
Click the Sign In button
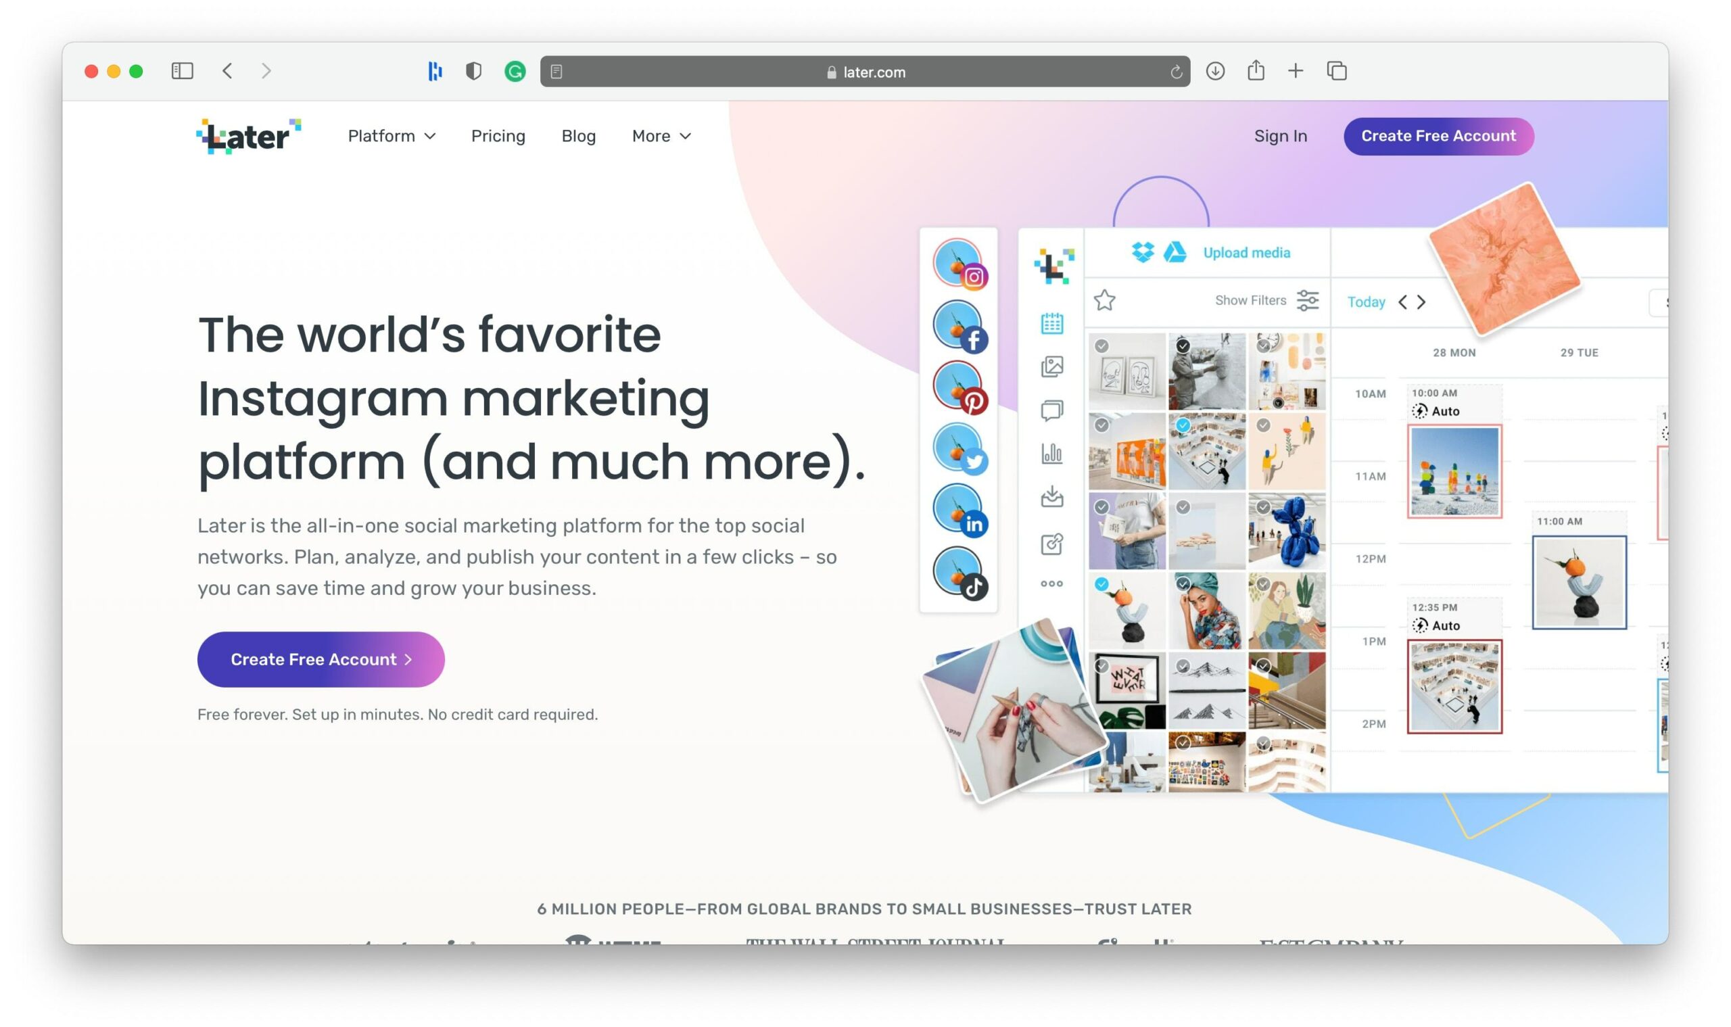[x=1281, y=136]
